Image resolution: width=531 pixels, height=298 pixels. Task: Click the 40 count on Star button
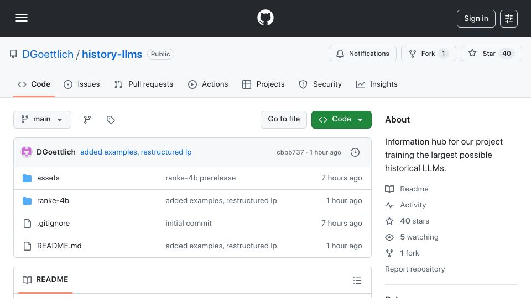pos(506,54)
